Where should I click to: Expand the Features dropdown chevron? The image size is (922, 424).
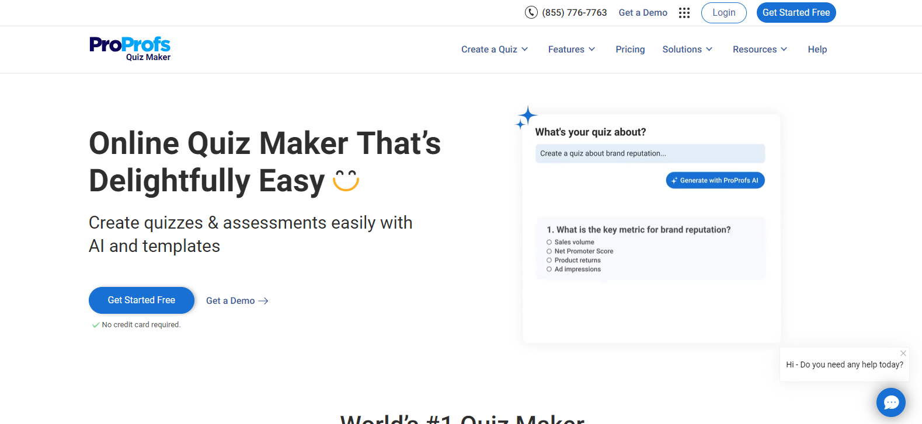point(592,50)
